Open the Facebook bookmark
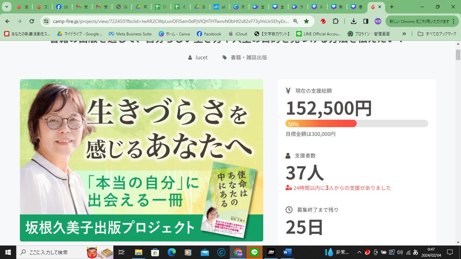Image resolution: width=461 pixels, height=259 pixels. point(209,34)
